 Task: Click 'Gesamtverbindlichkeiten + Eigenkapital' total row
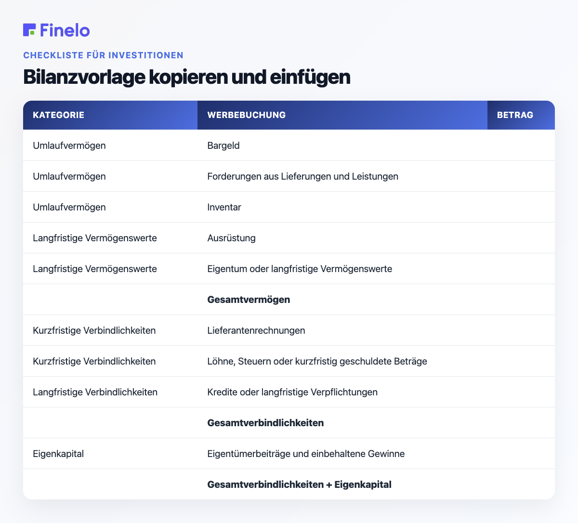(x=289, y=484)
